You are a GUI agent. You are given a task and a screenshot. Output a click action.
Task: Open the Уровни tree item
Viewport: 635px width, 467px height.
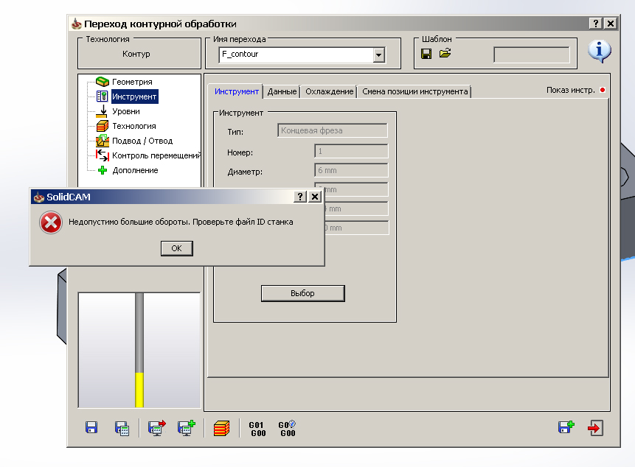[126, 111]
